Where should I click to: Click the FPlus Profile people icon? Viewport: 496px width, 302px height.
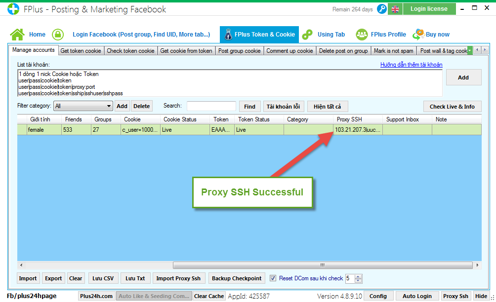click(362, 35)
